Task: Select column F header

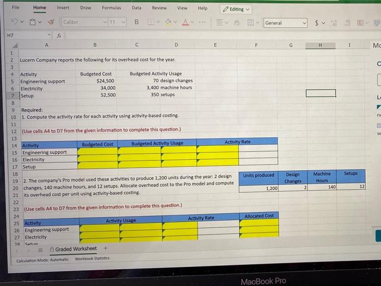Action: click(x=256, y=45)
